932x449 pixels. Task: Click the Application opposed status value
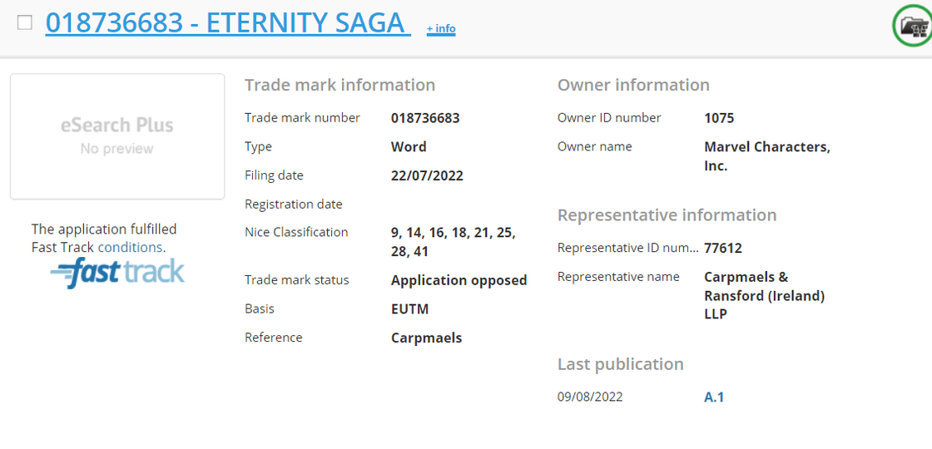459,280
